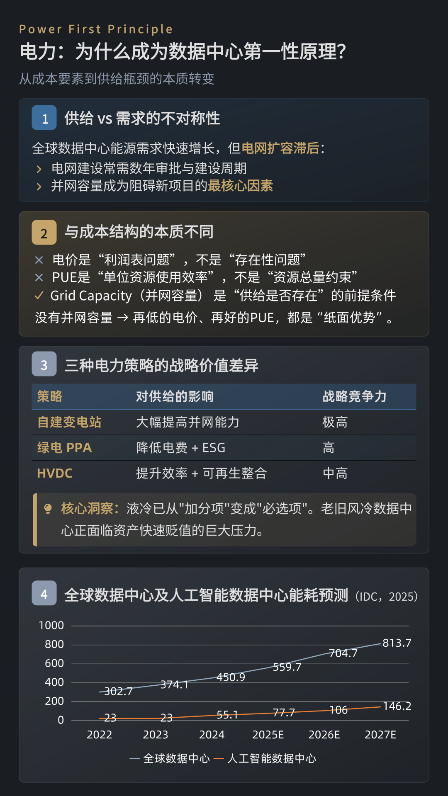This screenshot has width=448, height=796.
Task: Click the number 4 badge beside the chart title
Action: 44,594
